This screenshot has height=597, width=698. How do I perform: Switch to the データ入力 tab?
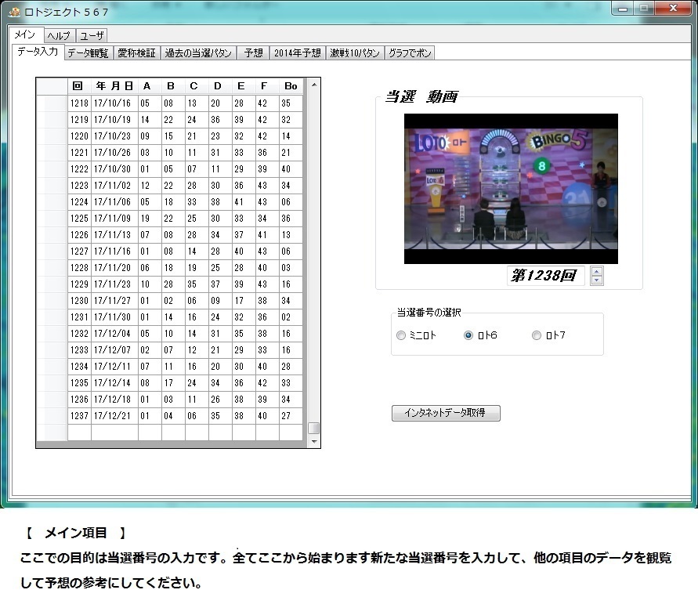(x=38, y=52)
